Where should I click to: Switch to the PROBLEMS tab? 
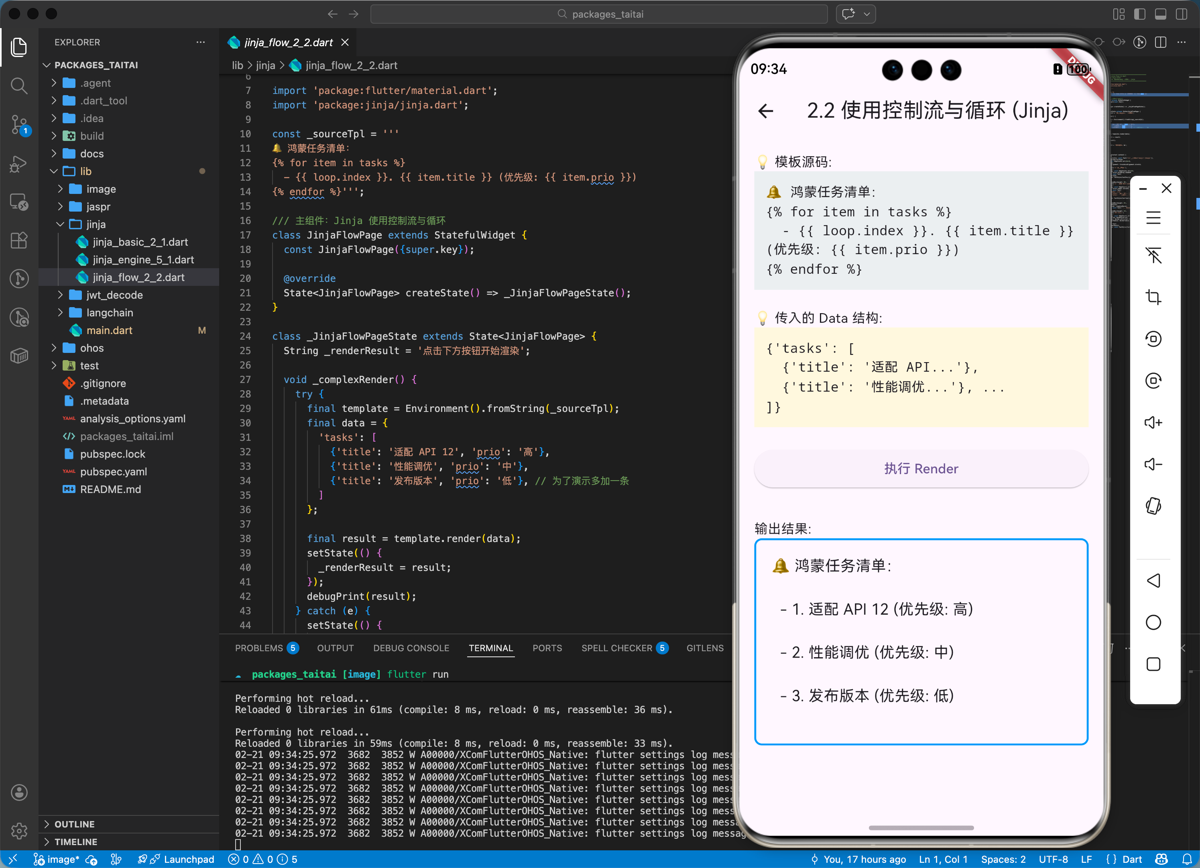click(259, 648)
